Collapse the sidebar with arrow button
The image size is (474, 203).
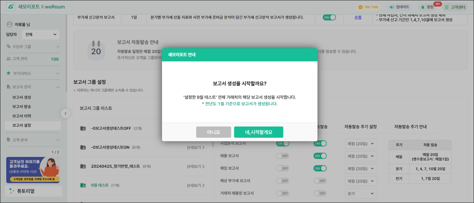(x=65, y=114)
